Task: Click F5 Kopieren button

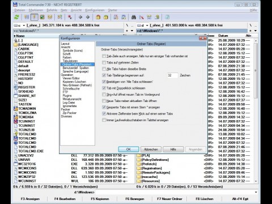Action: pos(100,199)
